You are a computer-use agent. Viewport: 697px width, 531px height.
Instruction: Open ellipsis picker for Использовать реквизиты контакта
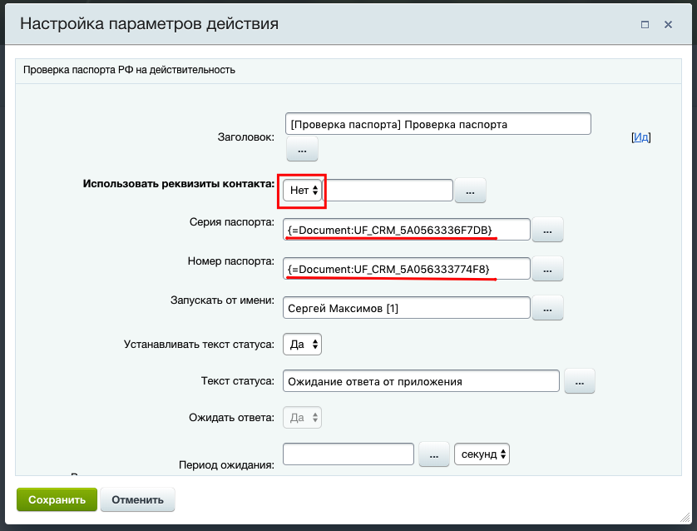pyautogui.click(x=470, y=191)
